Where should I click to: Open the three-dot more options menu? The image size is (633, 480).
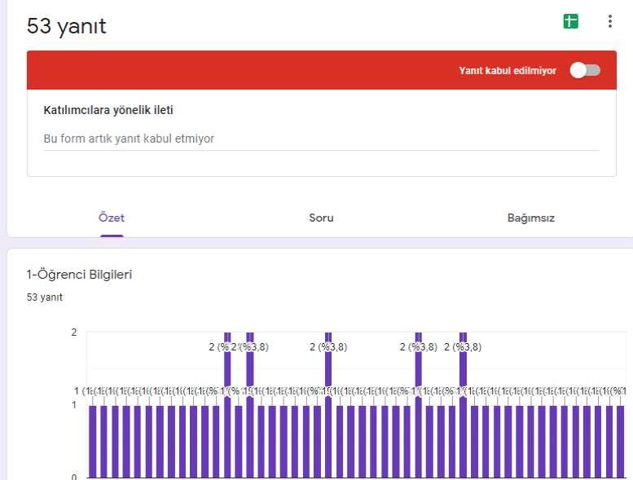coord(610,22)
